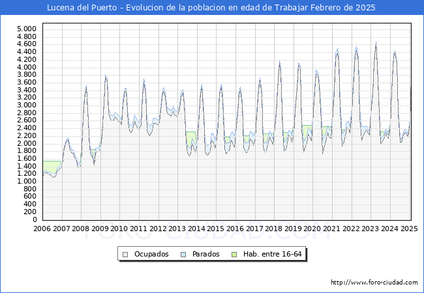Click the 4.800 y-axis value

click(27, 36)
